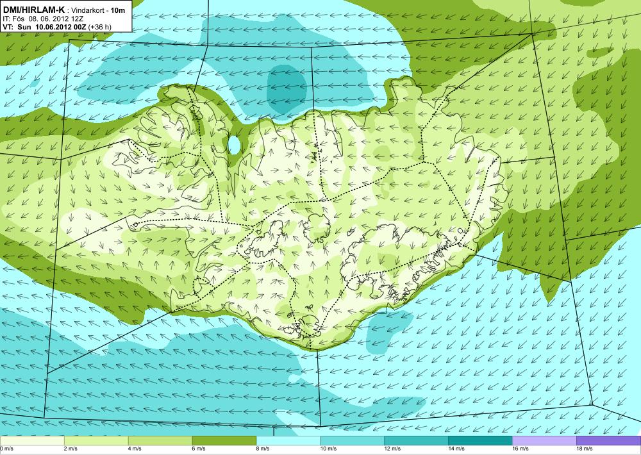Click the '2 m/s' legend label
Viewport: 641px width, 455px height.
click(72, 449)
